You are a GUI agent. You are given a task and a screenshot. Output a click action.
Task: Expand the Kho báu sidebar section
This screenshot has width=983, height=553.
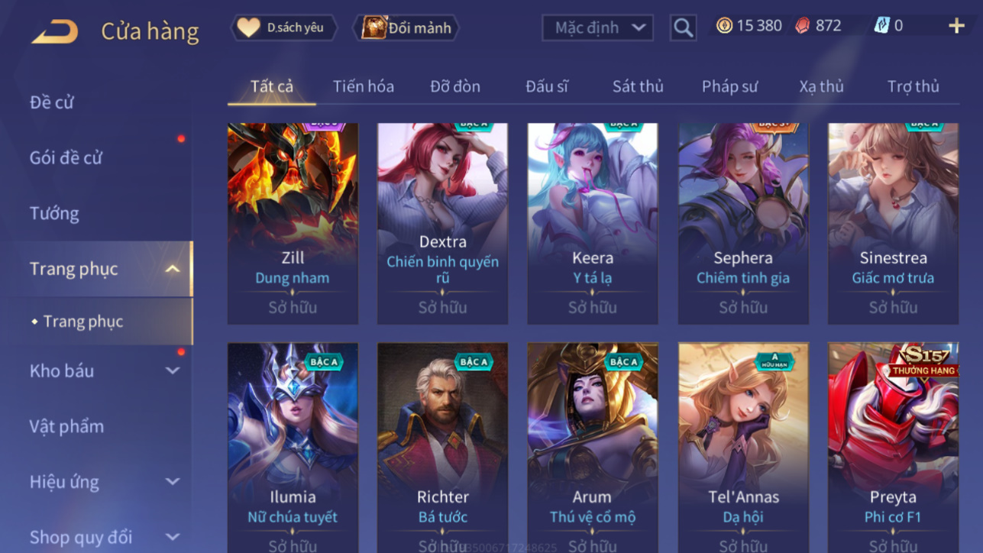click(173, 370)
